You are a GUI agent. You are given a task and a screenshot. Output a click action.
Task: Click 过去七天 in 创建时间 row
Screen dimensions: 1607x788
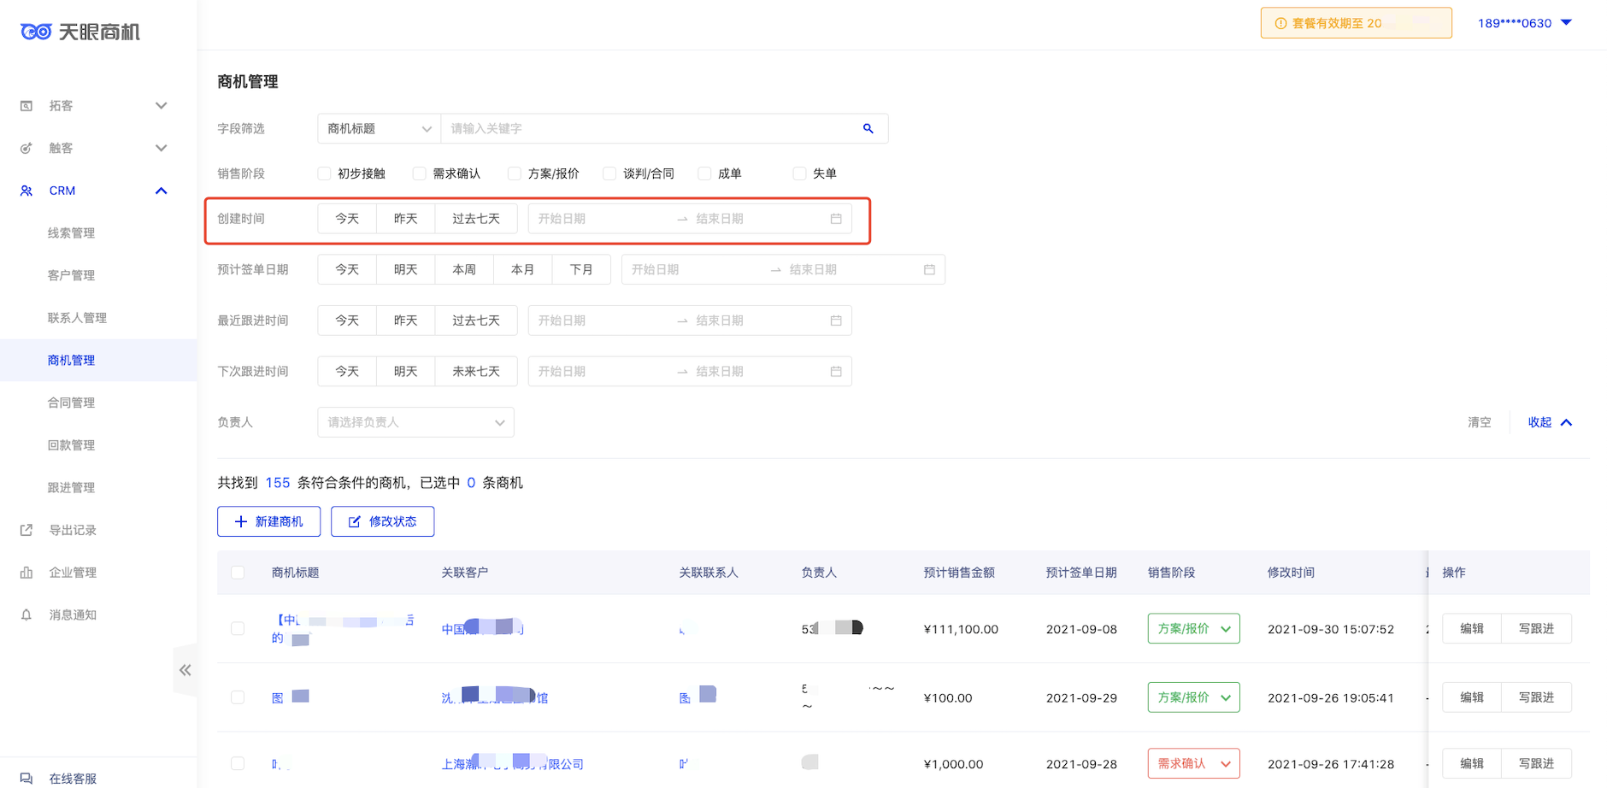point(476,219)
